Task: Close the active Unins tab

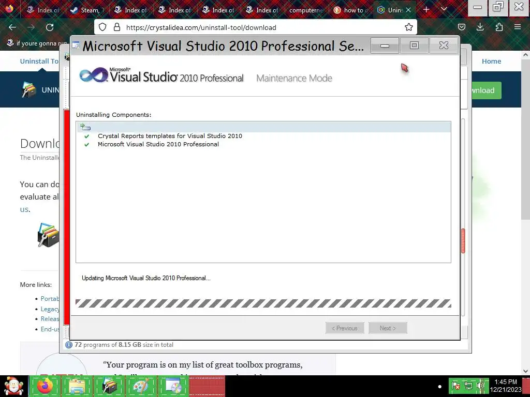Action: click(408, 10)
